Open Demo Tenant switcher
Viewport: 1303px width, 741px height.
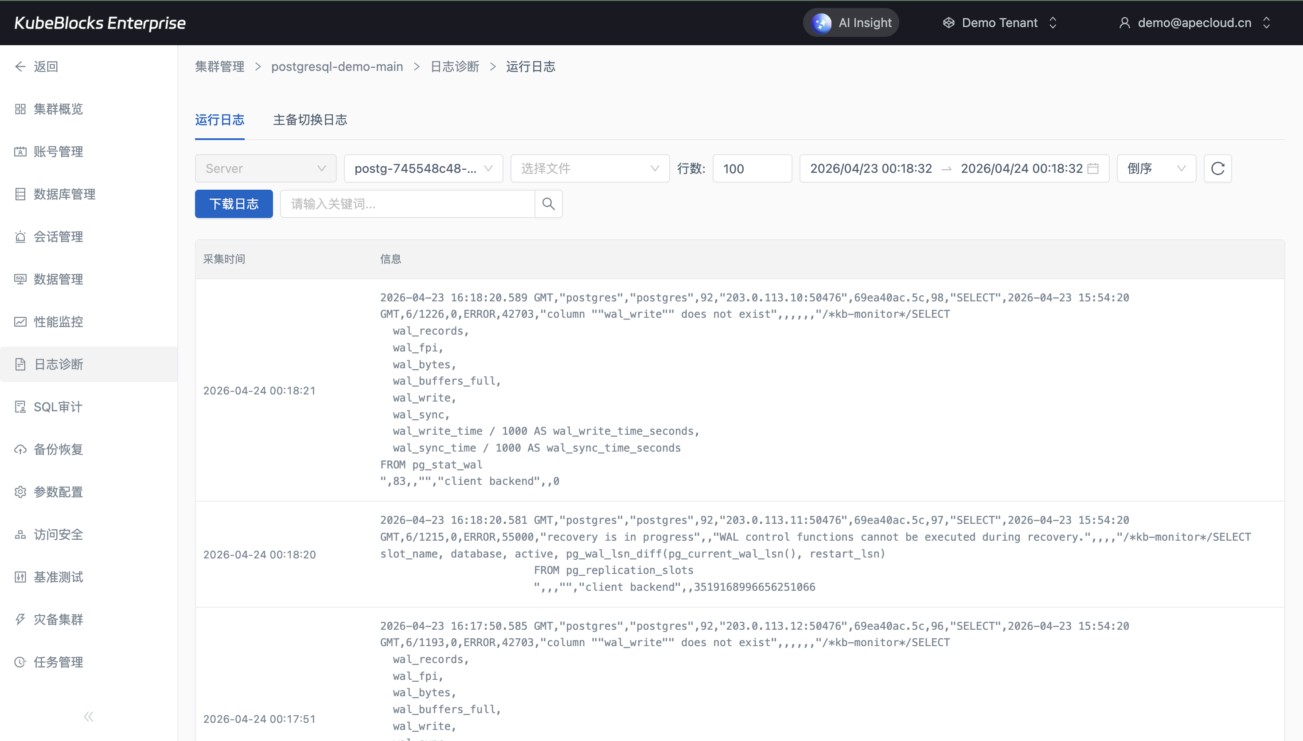pos(999,23)
